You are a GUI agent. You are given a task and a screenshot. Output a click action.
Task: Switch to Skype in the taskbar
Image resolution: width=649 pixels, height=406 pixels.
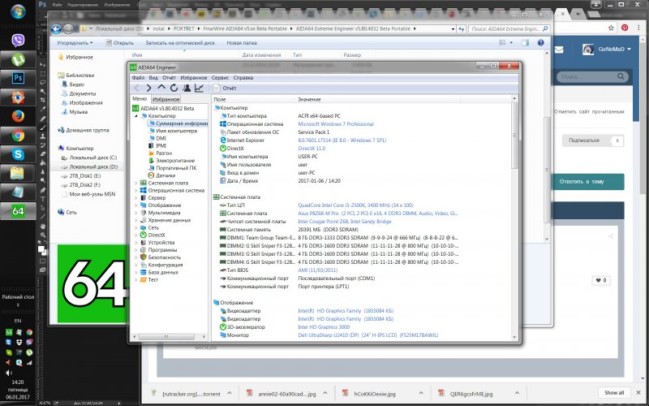click(17, 153)
